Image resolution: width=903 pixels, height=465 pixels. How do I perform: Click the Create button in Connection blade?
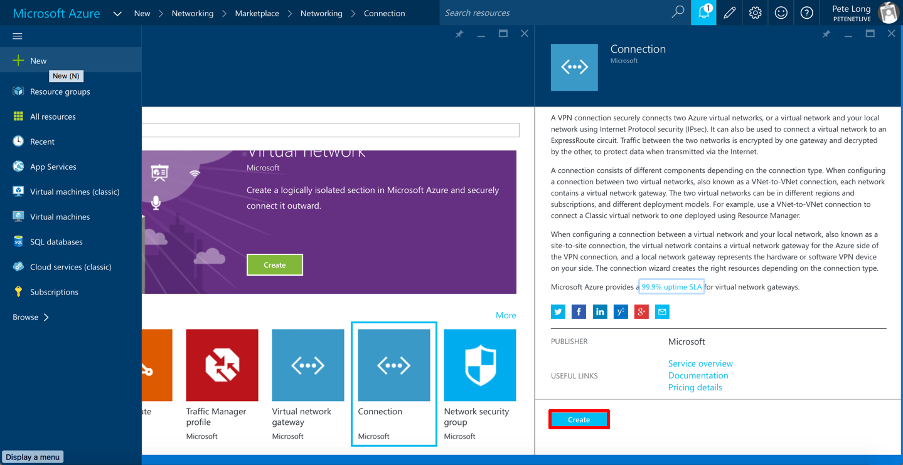point(579,420)
